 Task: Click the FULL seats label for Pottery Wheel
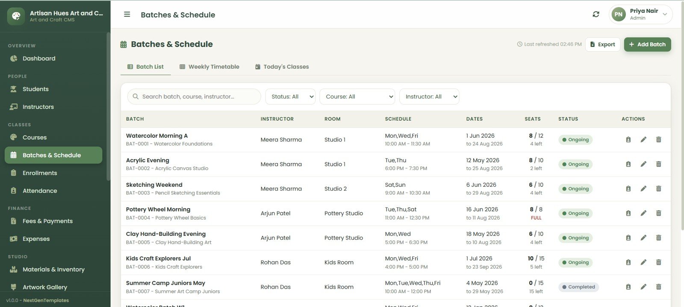[x=536, y=218]
